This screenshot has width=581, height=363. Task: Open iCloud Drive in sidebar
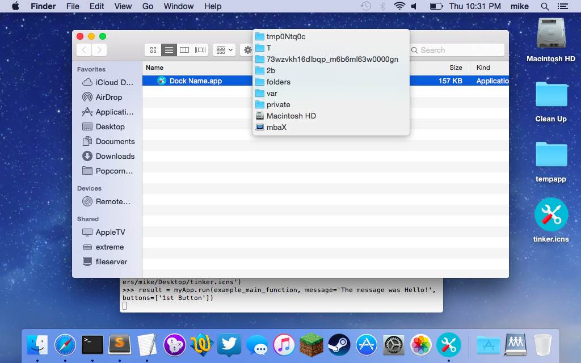point(107,82)
